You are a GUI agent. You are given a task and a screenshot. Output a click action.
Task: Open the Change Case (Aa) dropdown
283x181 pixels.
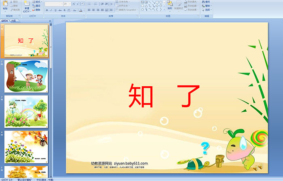(75, 10)
